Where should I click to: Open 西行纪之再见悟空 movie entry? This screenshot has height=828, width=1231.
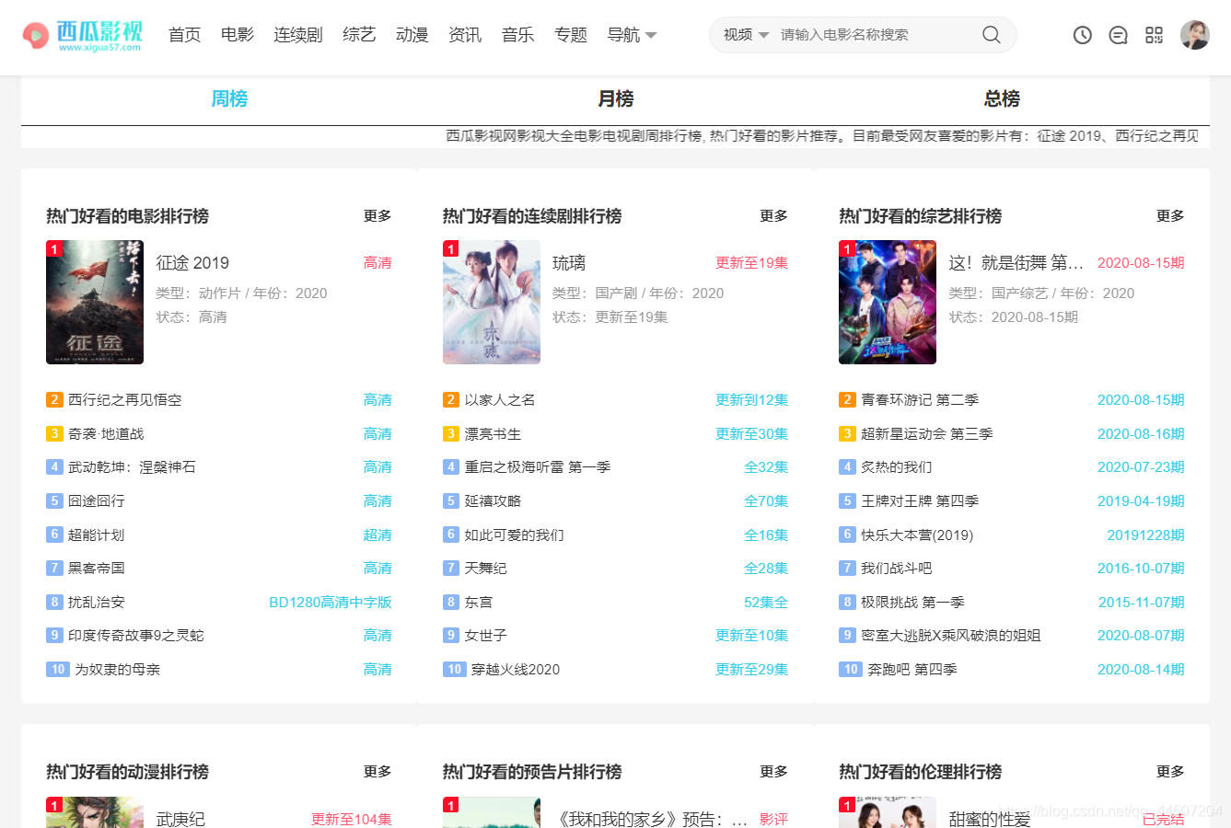click(x=125, y=399)
